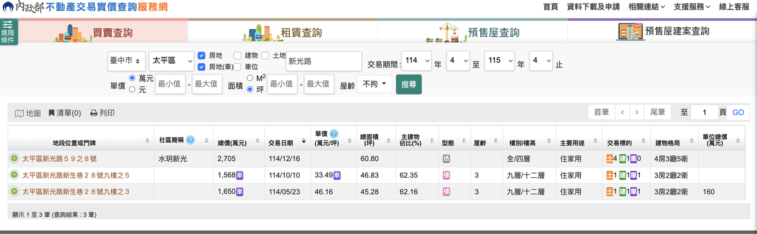The height and width of the screenshot is (234, 757).
Task: Open the 地圖 map view
Action: click(x=28, y=113)
